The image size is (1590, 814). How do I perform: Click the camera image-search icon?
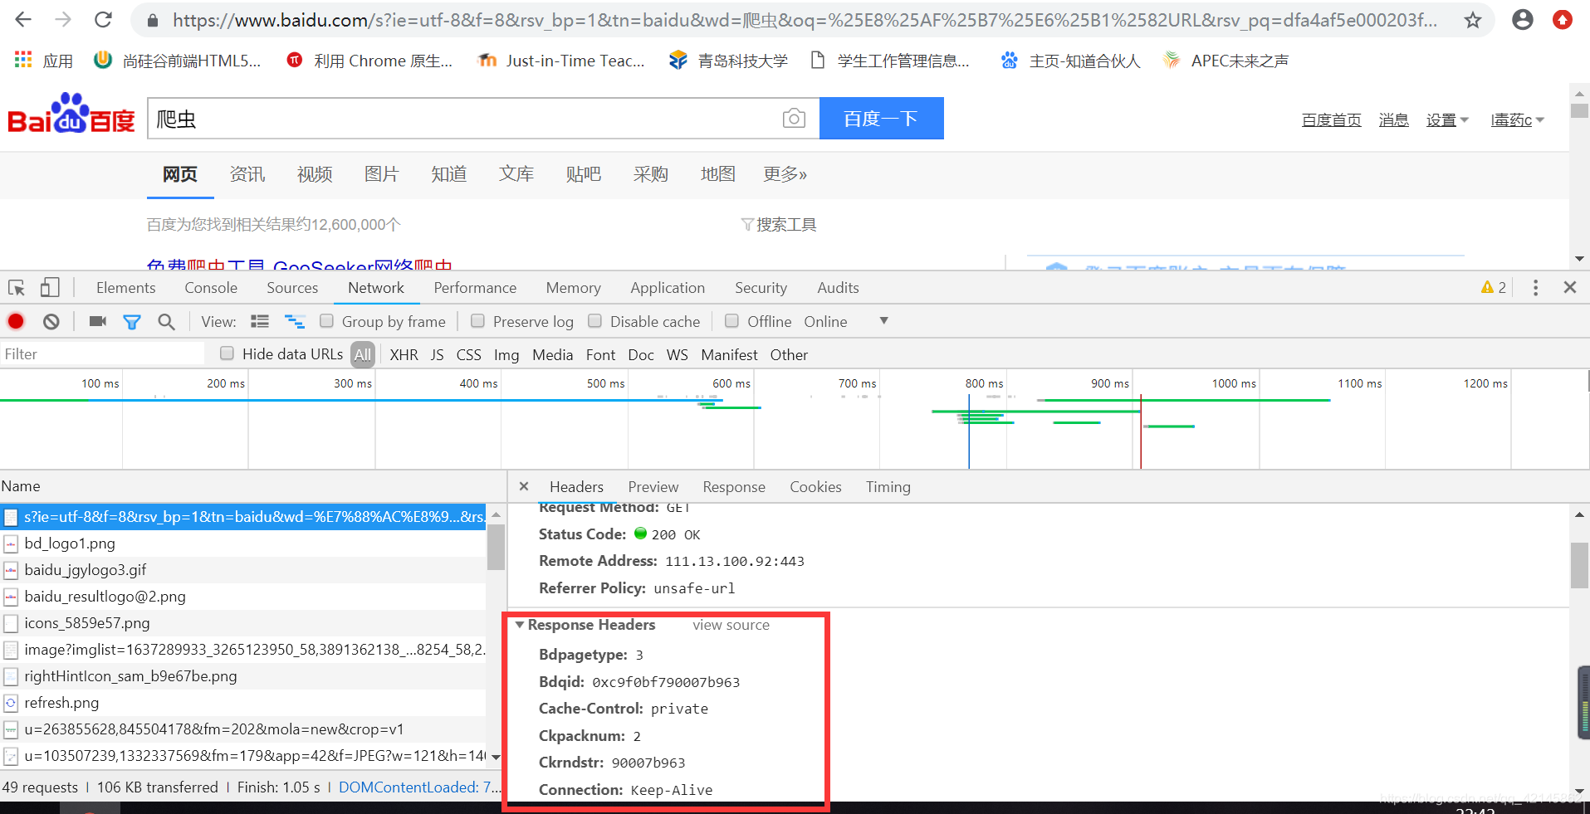point(794,119)
